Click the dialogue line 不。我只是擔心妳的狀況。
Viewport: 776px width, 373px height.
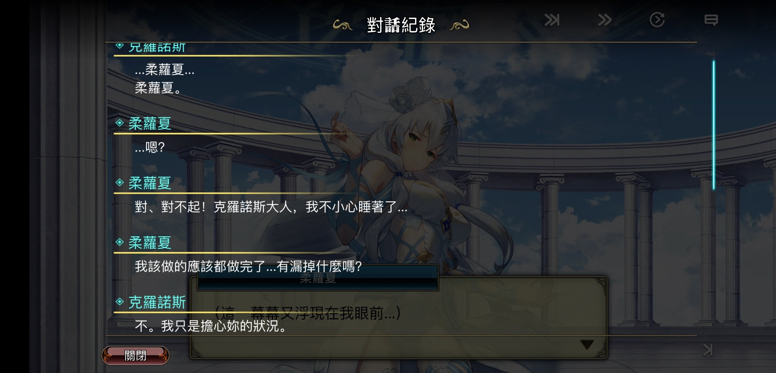tap(211, 326)
